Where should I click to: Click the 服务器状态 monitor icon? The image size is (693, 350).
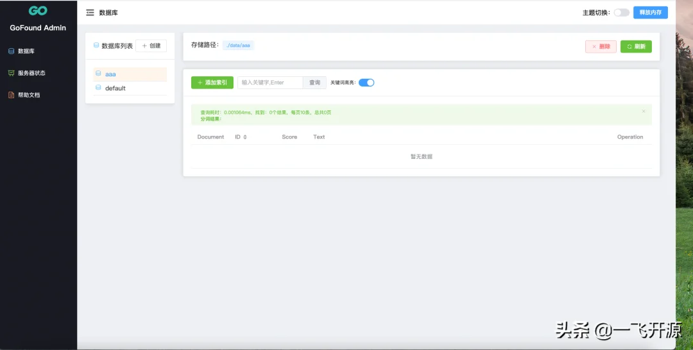(11, 73)
